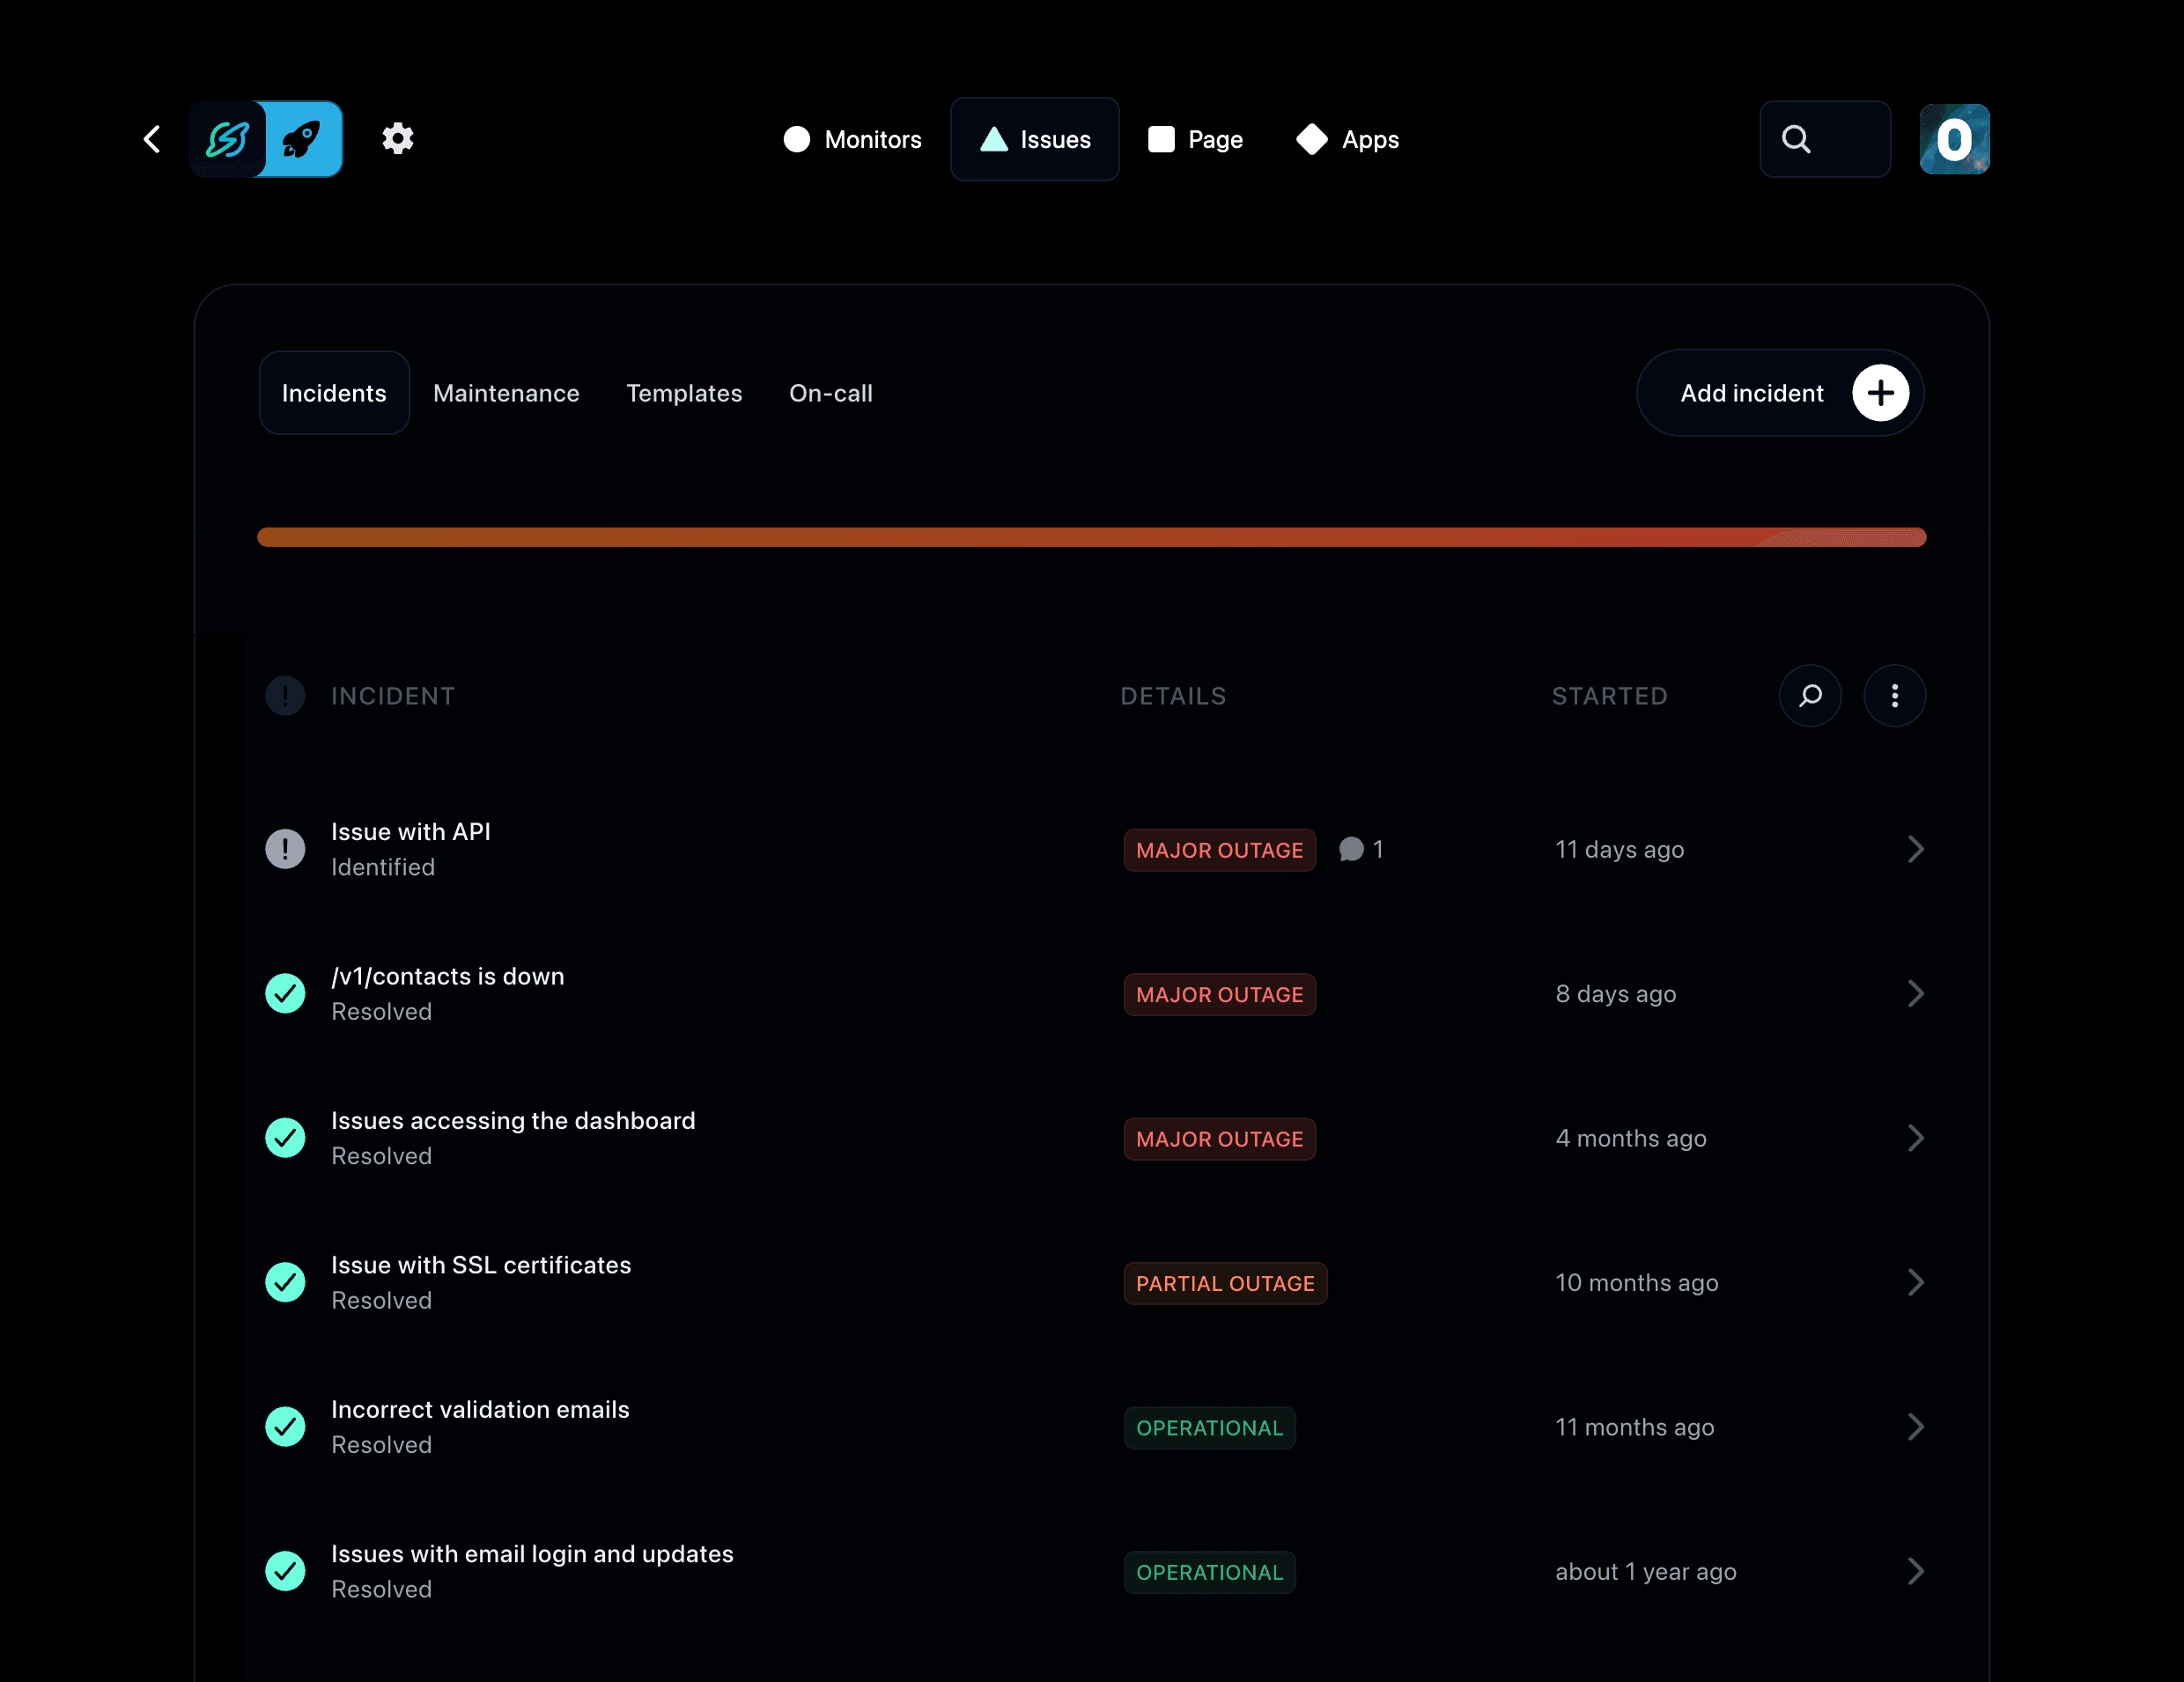Viewport: 2184px width, 1682px height.
Task: Expand the Issue with API incident
Action: point(1914,848)
